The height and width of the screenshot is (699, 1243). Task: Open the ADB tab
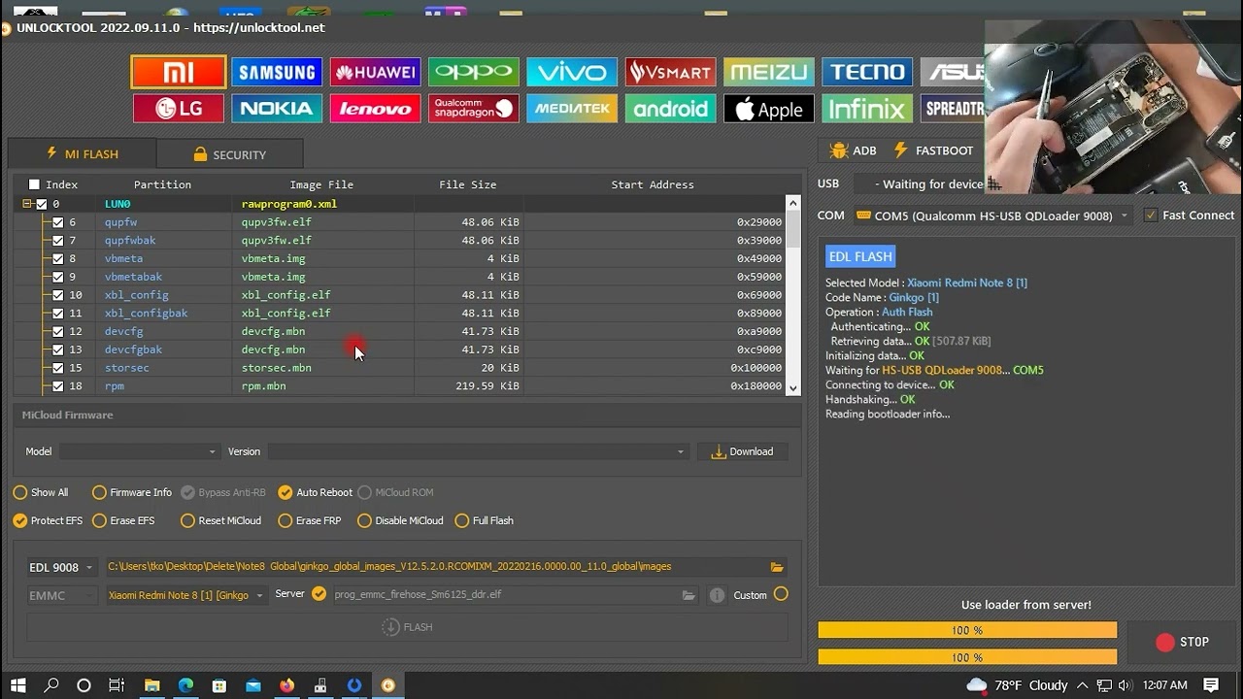pyautogui.click(x=854, y=150)
